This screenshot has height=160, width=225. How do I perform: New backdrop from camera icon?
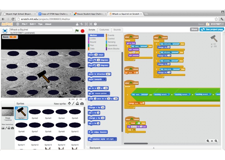click(13, 128)
